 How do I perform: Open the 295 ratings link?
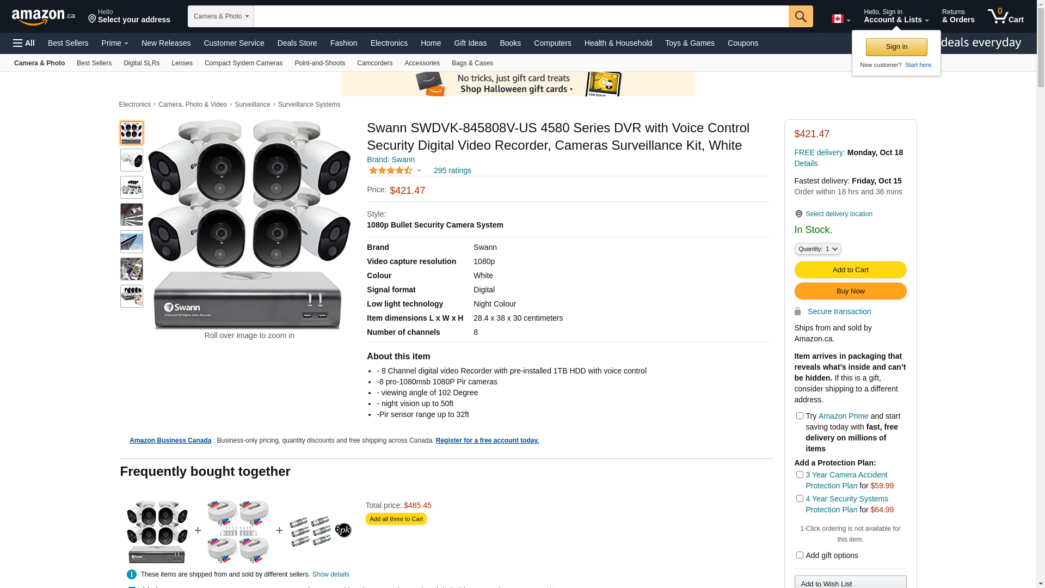[x=452, y=170]
